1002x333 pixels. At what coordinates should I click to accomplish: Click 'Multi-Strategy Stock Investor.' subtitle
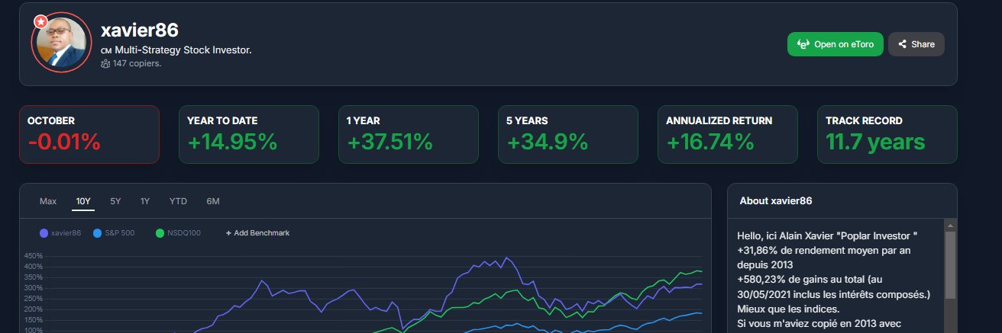pyautogui.click(x=183, y=50)
